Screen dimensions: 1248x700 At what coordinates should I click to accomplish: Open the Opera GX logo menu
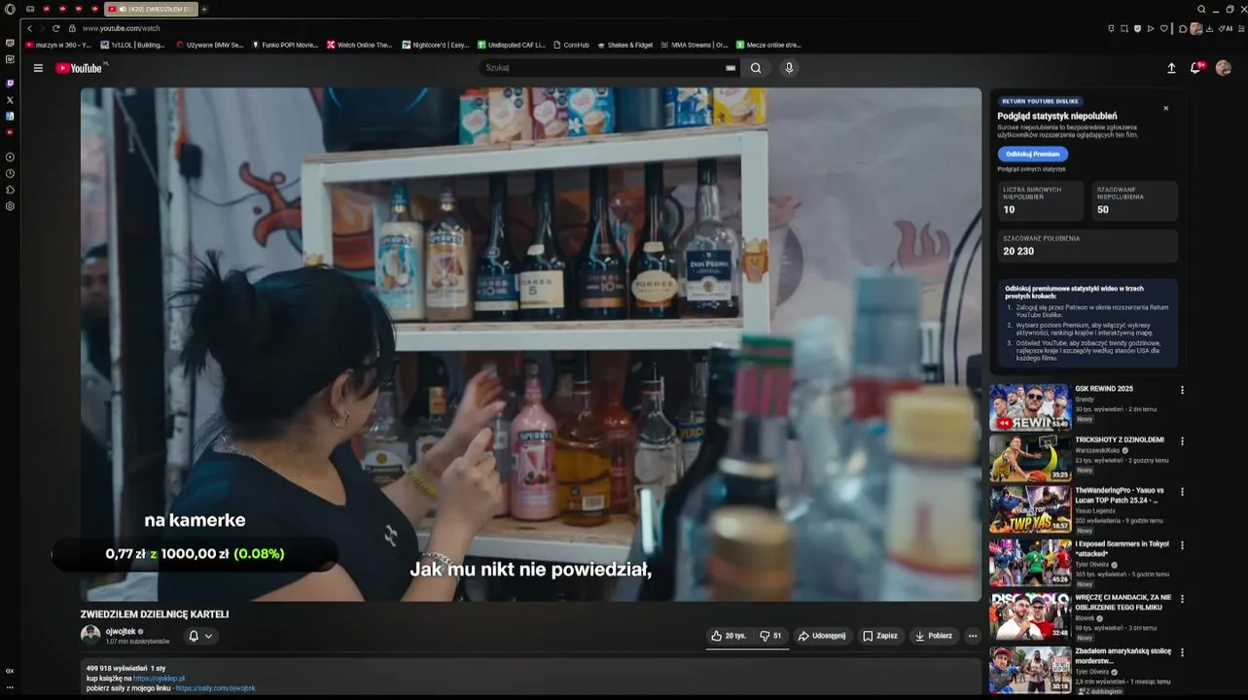pos(10,9)
